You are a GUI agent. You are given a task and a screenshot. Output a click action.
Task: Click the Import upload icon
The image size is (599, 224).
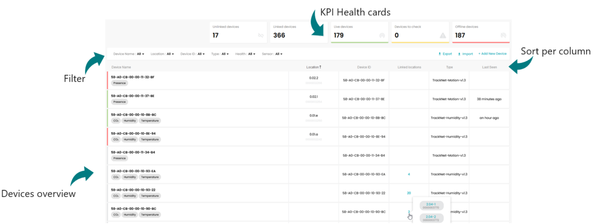click(x=459, y=54)
